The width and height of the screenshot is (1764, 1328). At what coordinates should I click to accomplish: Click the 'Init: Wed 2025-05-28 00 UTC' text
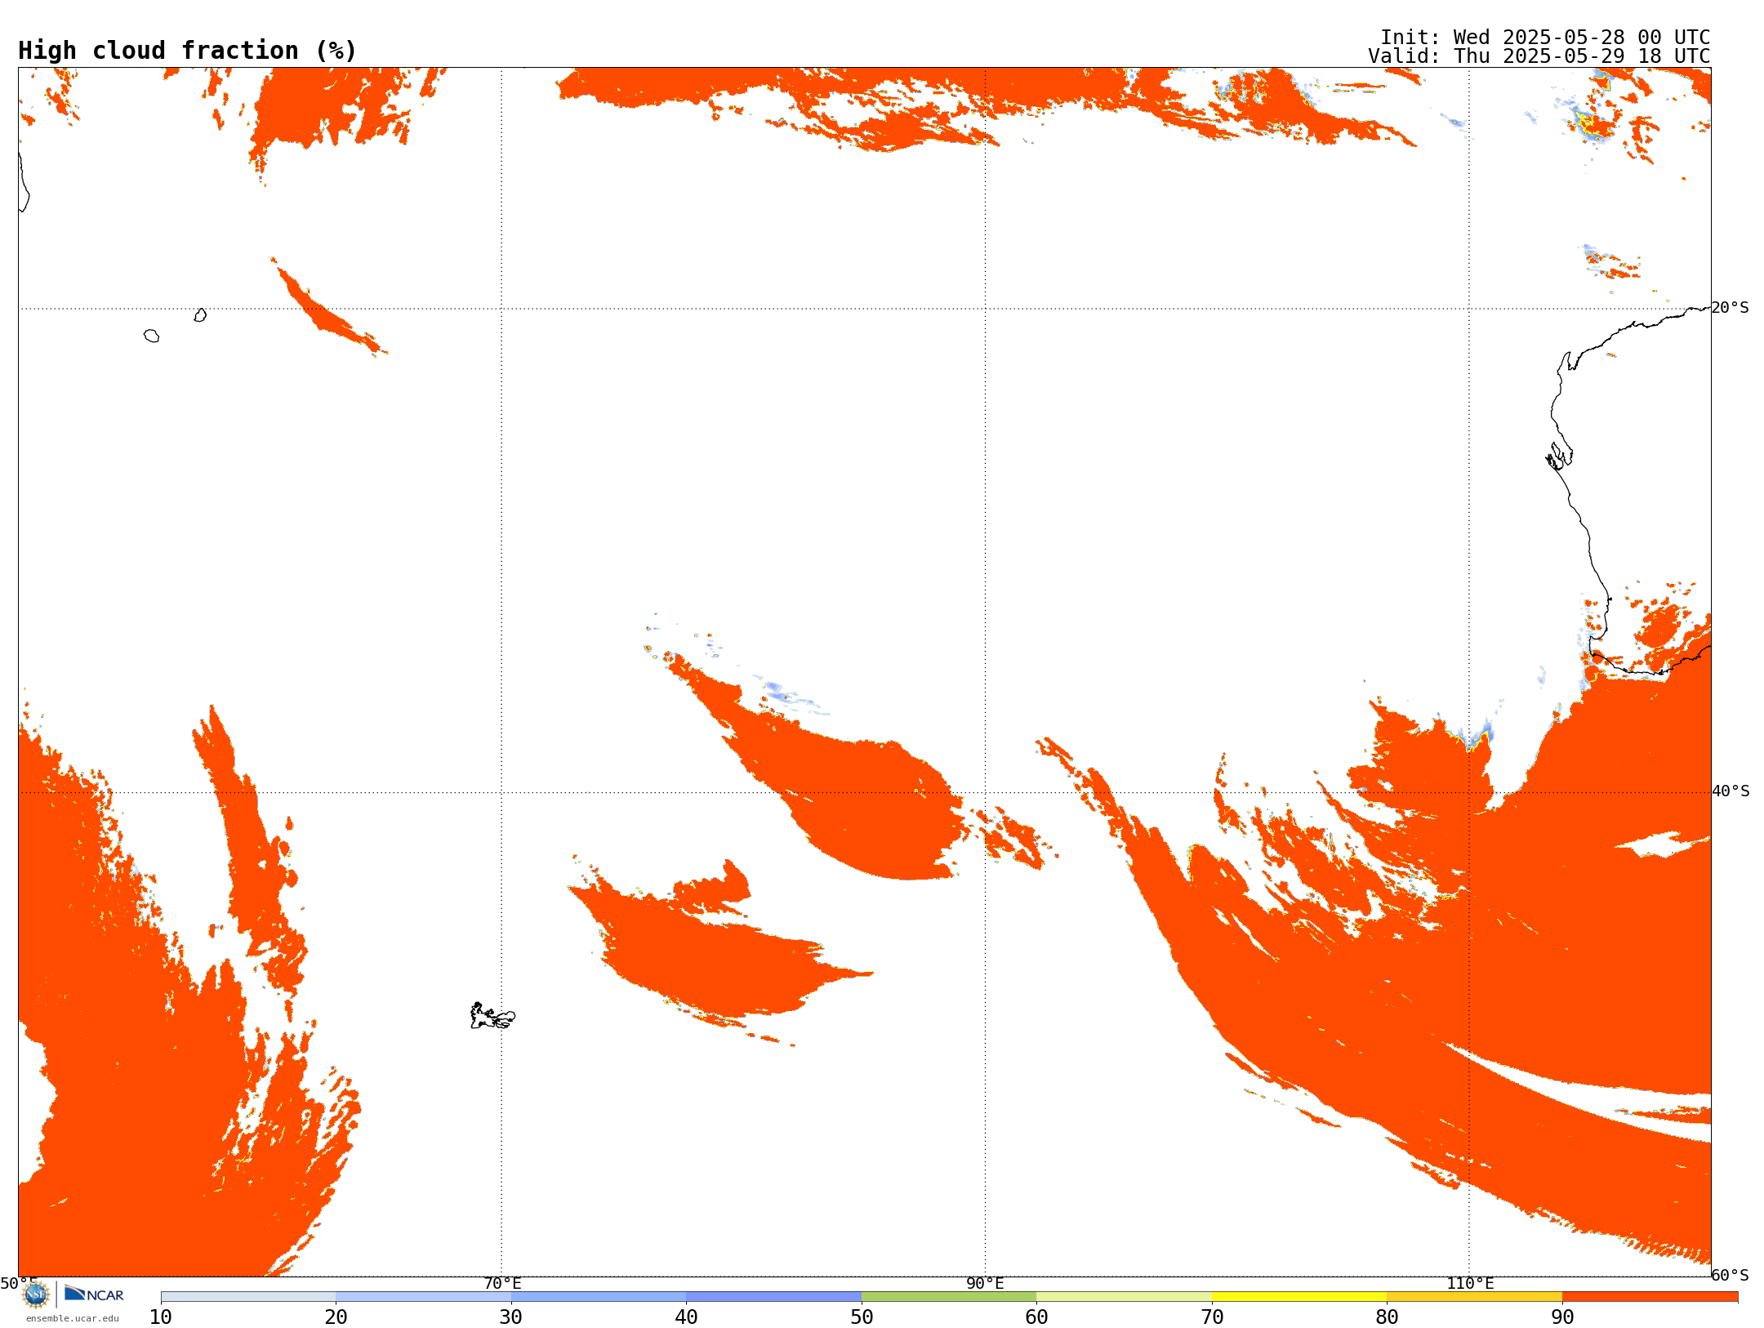[x=1545, y=38]
